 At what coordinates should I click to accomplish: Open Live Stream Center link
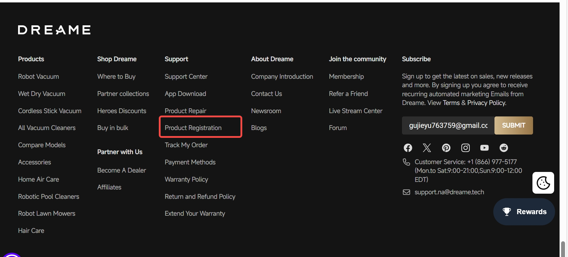click(356, 111)
